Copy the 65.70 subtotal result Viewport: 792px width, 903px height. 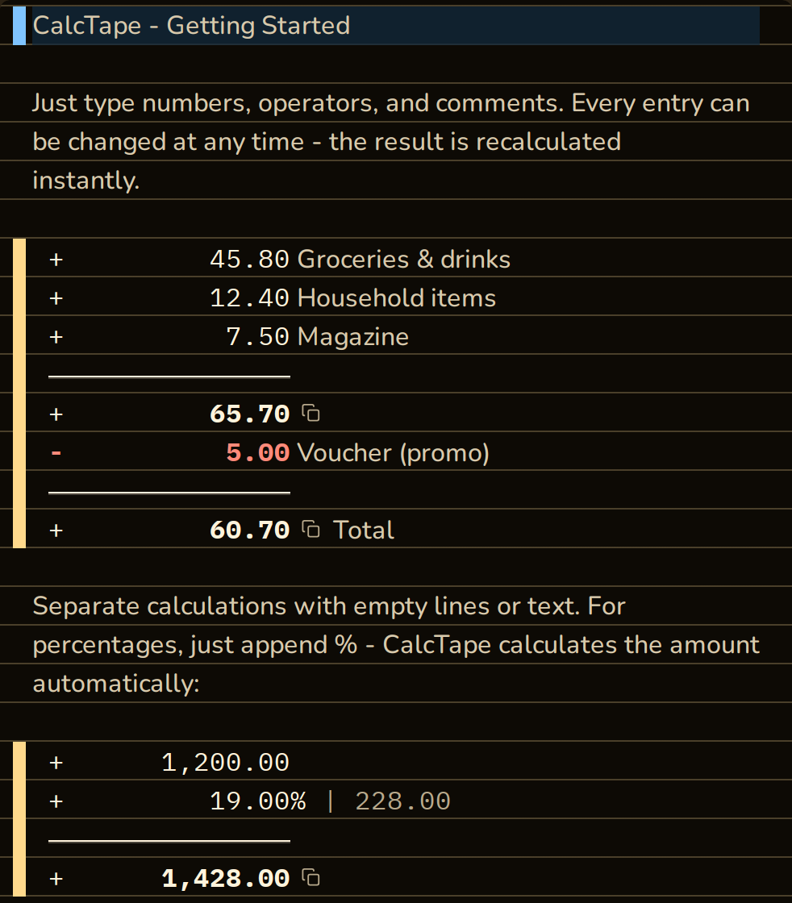pyautogui.click(x=311, y=414)
